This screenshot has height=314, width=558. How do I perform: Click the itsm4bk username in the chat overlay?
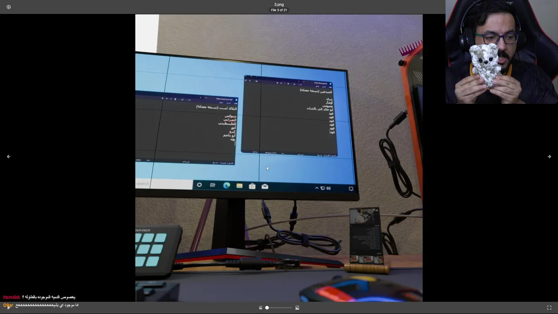(11, 297)
